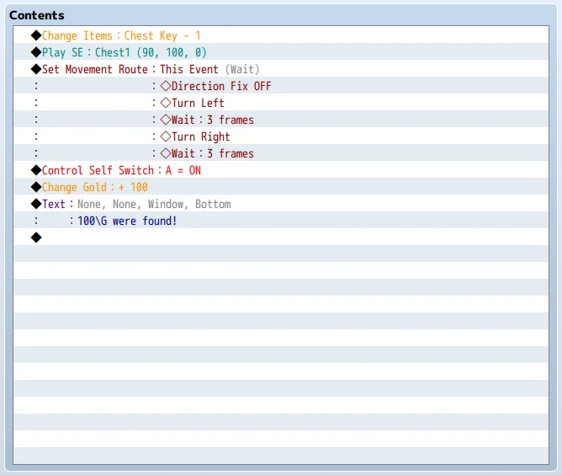The image size is (562, 475).
Task: Click the hollow diamond before Direction Fix OFF
Action: coord(165,86)
